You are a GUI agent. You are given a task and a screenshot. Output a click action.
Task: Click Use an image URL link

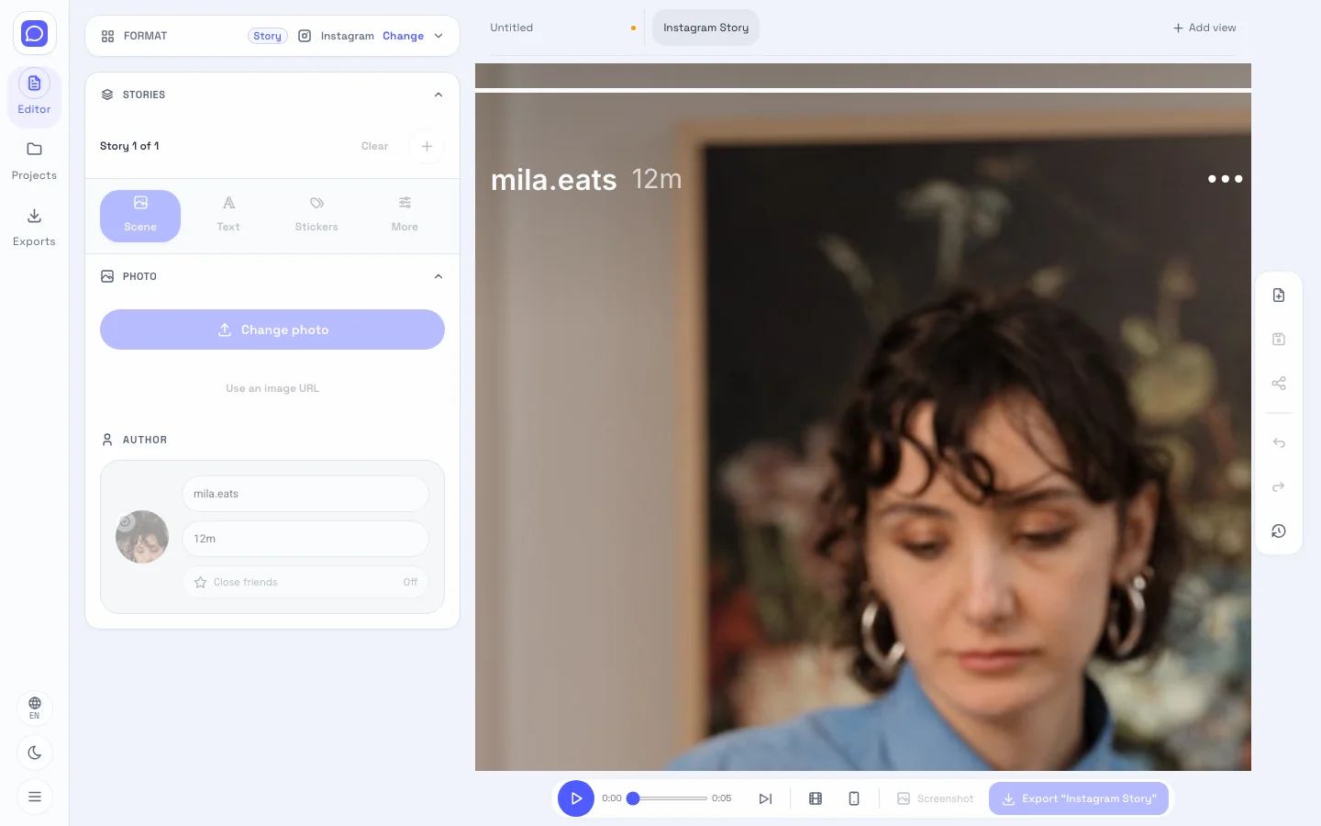(272, 388)
